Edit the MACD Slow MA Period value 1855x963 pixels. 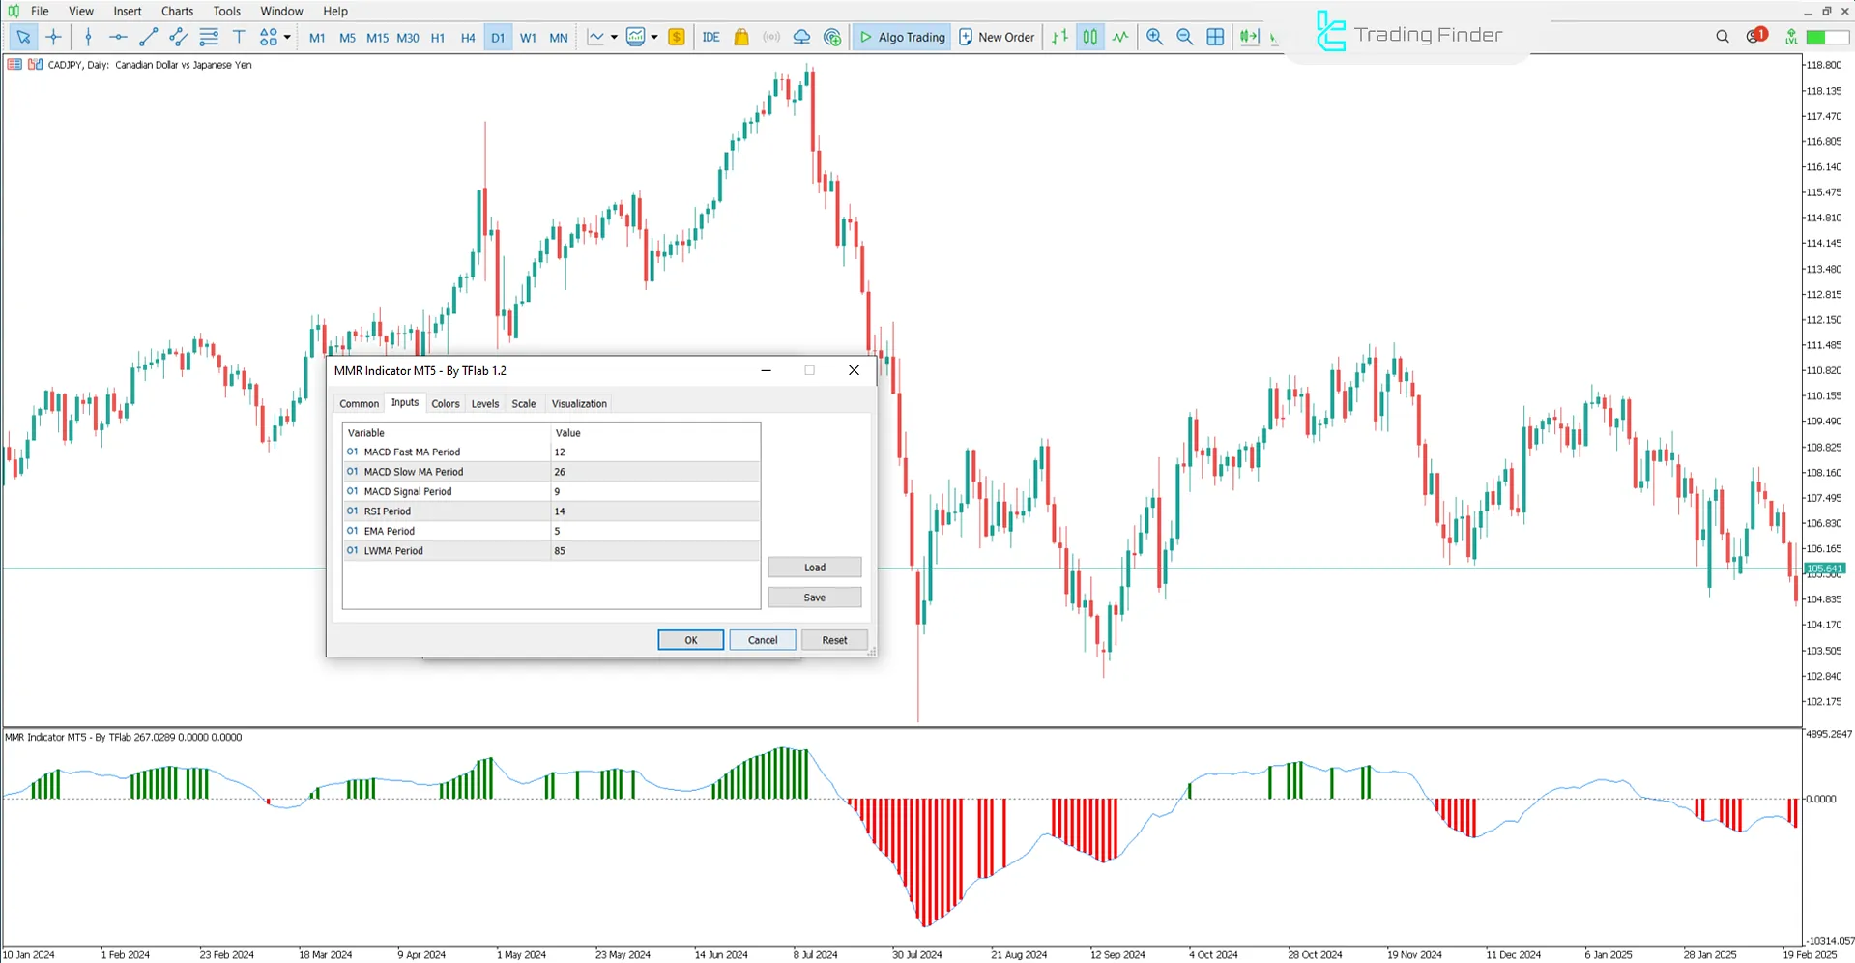[x=655, y=472]
